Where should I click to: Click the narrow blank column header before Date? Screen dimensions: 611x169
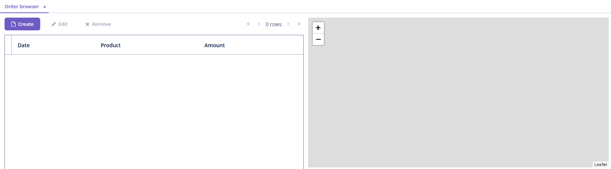click(x=8, y=45)
